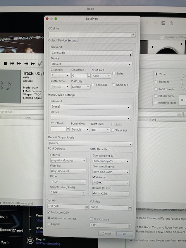Open the Oversampling Nx dropdown
Image resolution: width=186 pixels, height=248 pixels.
[111, 172]
